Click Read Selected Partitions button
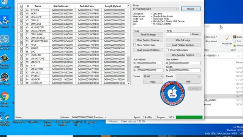Screen dimensions: 243x137 pos(148,50)
